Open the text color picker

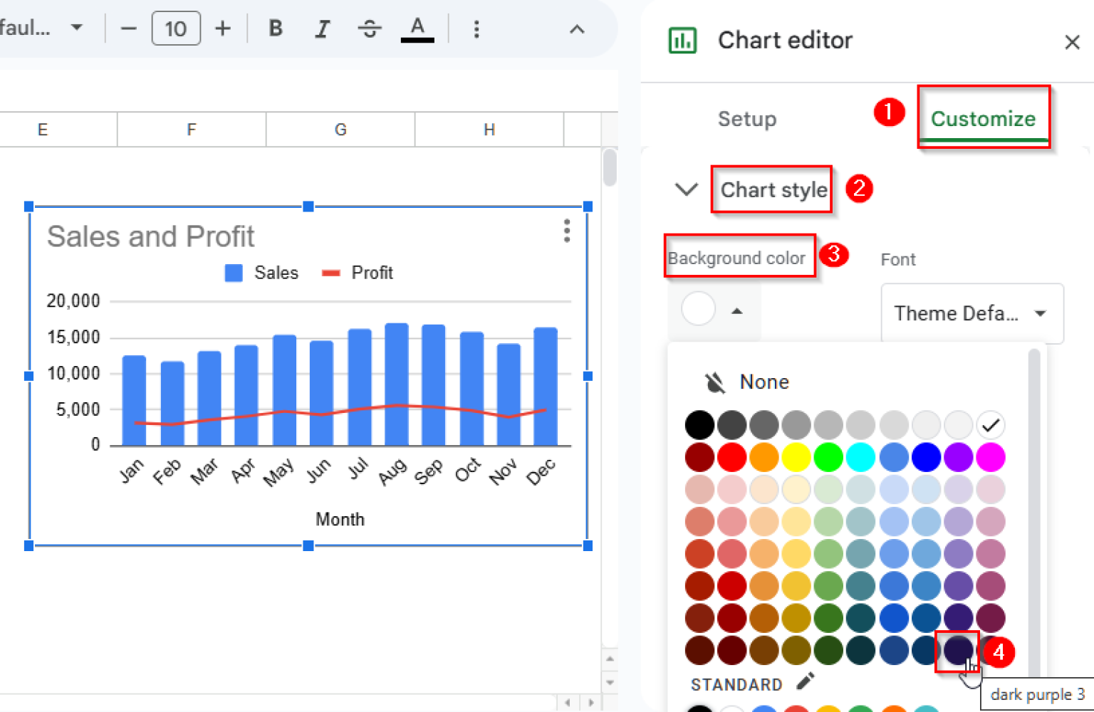coord(417,28)
